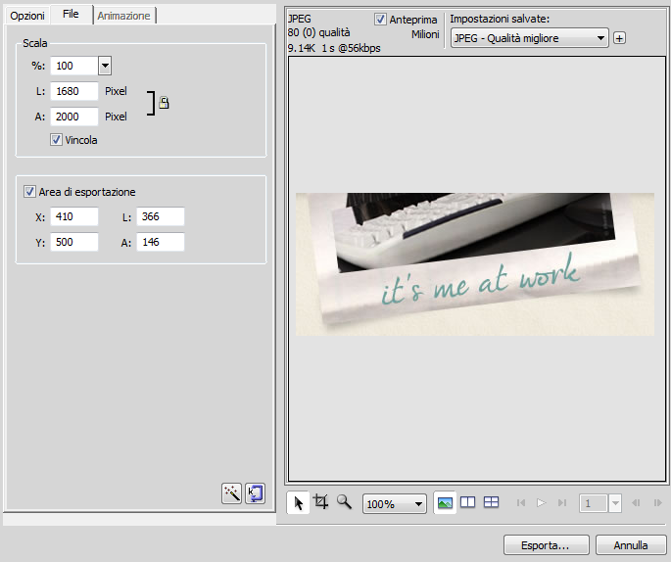Step to previous frame

pyautogui.click(x=636, y=502)
